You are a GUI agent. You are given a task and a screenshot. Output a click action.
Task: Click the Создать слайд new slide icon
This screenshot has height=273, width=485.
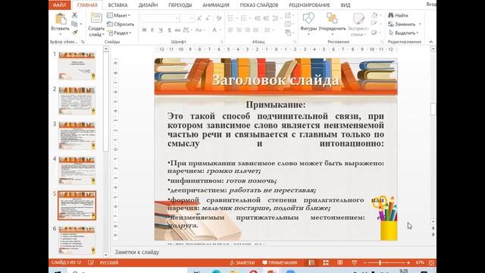click(96, 18)
